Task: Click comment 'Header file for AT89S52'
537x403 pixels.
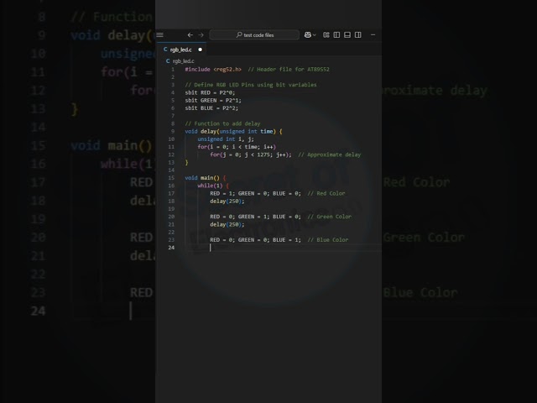Action: (x=289, y=69)
